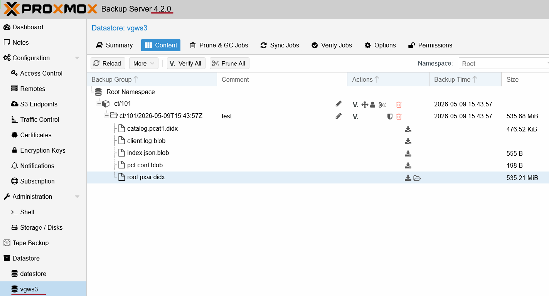Viewport: 549px width, 296px height.
Task: Select the pct.conf.blob file row
Action: point(318,165)
